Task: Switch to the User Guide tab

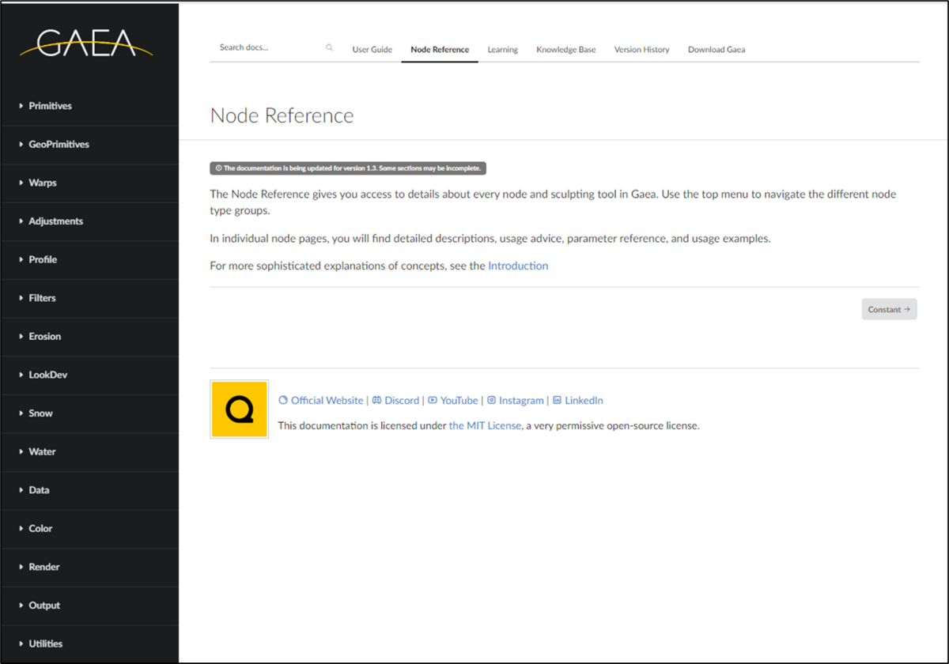Action: (372, 49)
